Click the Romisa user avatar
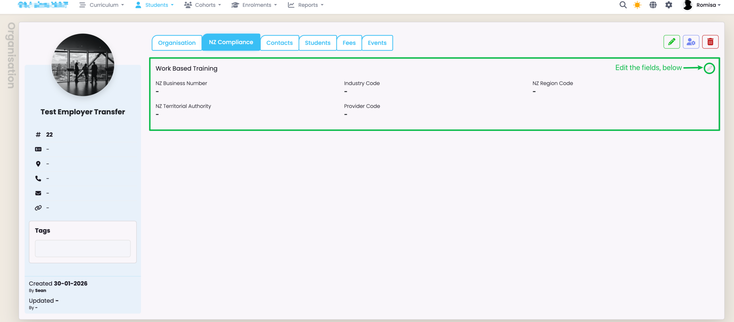Viewport: 734px width, 322px height. 687,5
